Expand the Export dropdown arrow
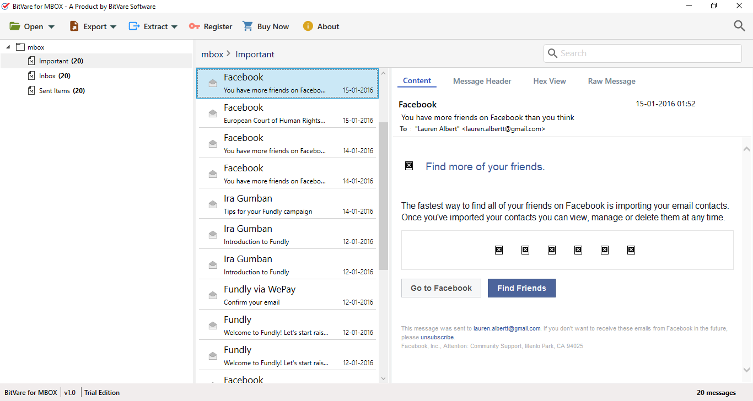Screen dimensions: 753x401 tap(114, 27)
